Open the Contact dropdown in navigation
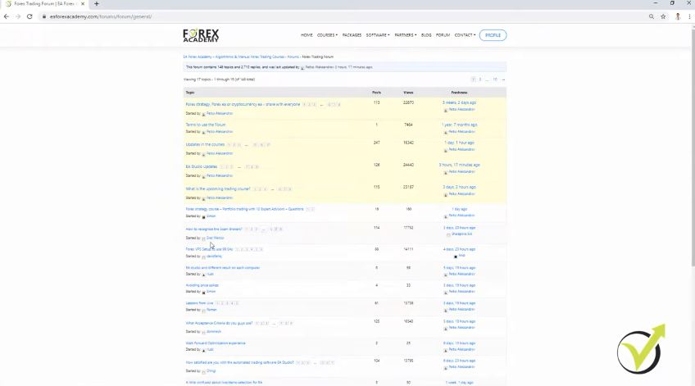695x386 pixels. point(466,35)
